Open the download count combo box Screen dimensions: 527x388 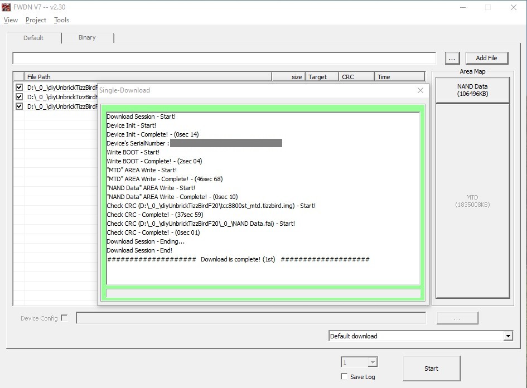pyautogui.click(x=372, y=362)
